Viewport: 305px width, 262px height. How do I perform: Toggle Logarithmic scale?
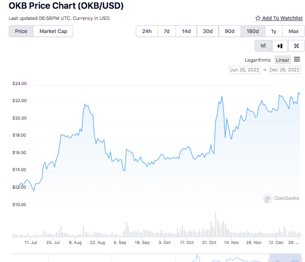pos(258,60)
